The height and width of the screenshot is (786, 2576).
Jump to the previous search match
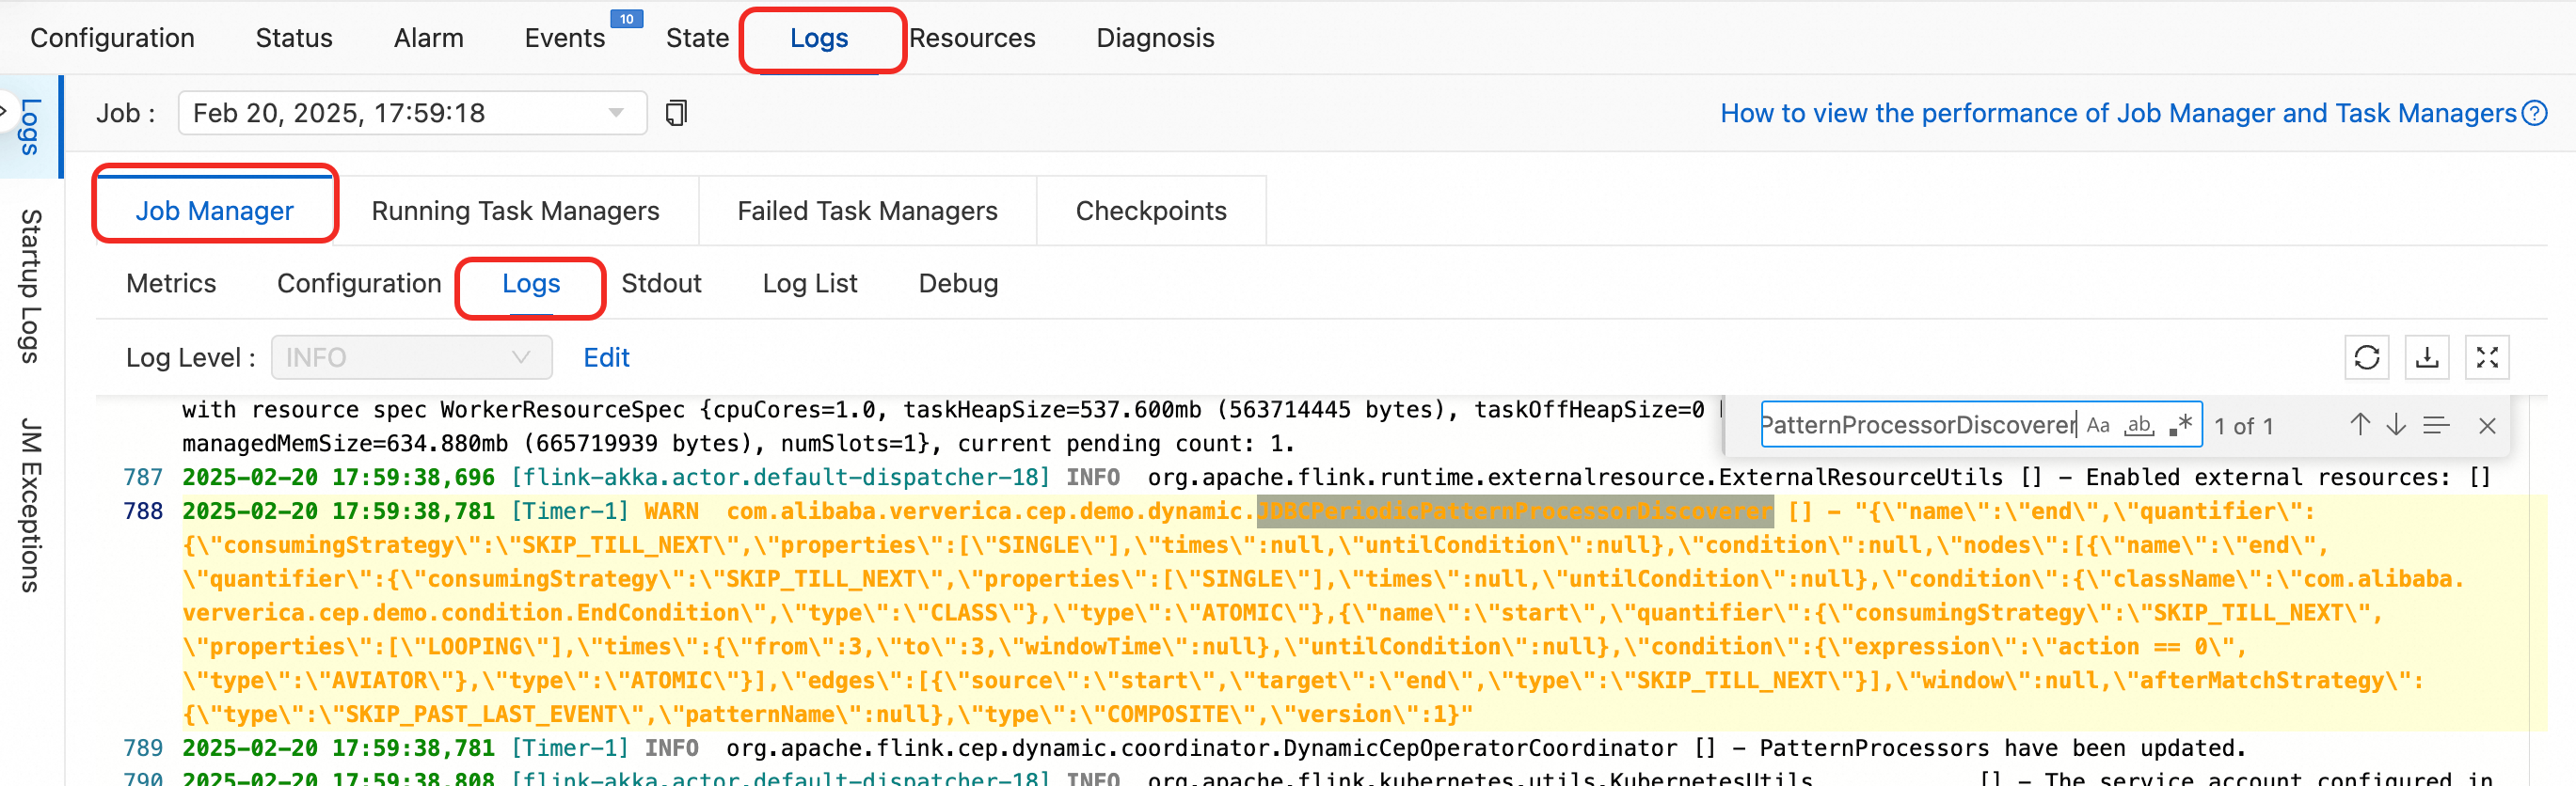tap(2360, 426)
